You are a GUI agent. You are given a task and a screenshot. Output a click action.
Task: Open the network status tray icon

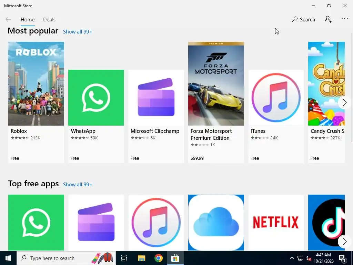point(300,258)
